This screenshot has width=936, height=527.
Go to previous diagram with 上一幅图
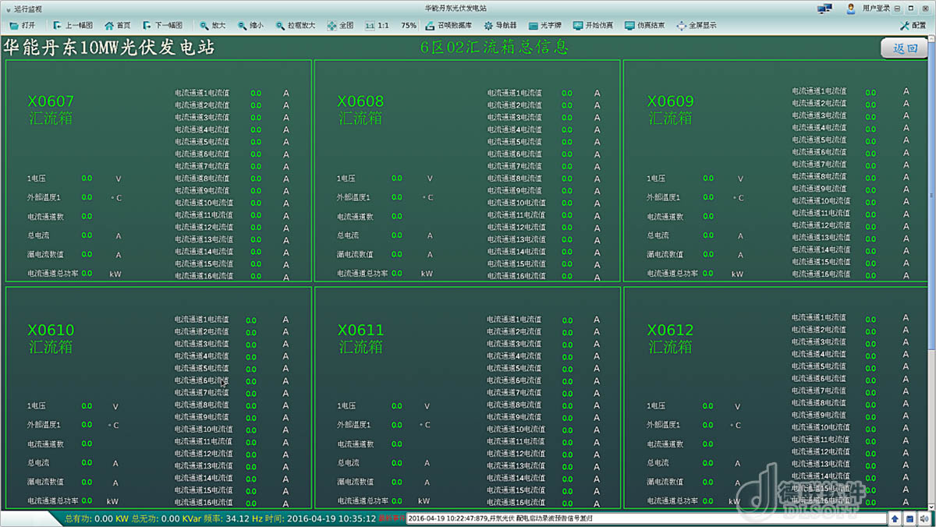(x=73, y=26)
